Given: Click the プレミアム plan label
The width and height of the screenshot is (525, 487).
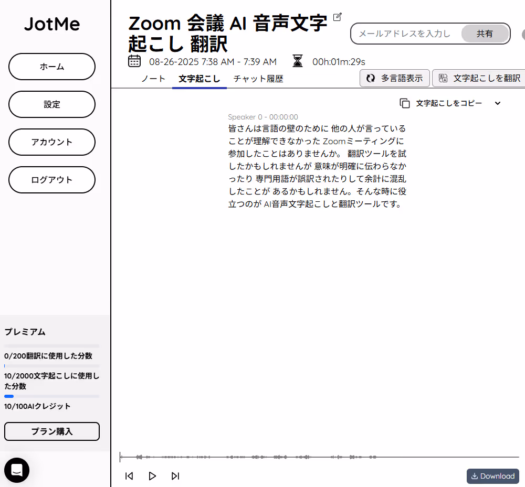Looking at the screenshot, I should [25, 332].
